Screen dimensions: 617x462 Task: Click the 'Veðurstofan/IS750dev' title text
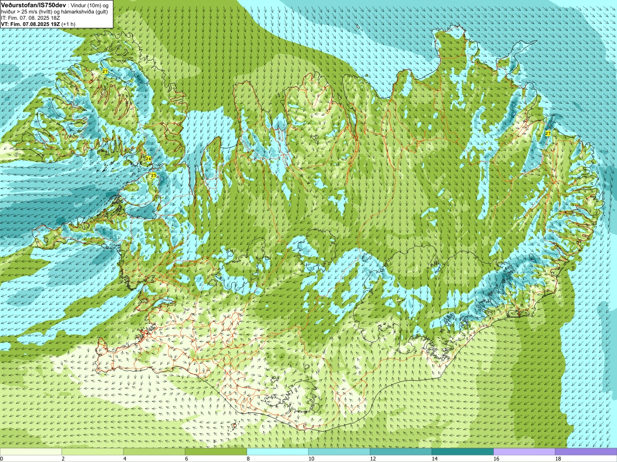point(34,4)
